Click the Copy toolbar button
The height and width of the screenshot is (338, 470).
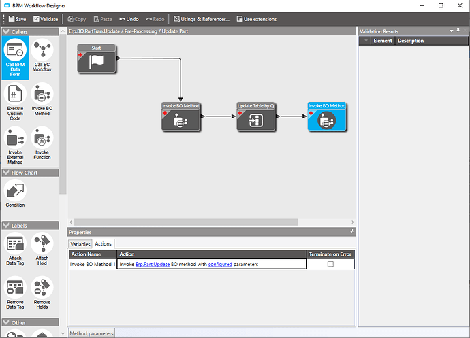point(77,19)
